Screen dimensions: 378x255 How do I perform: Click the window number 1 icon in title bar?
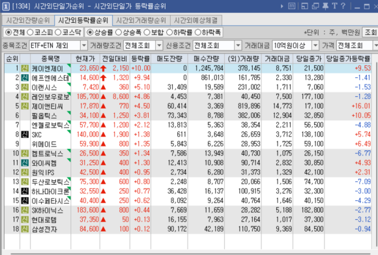(x=6, y=6)
